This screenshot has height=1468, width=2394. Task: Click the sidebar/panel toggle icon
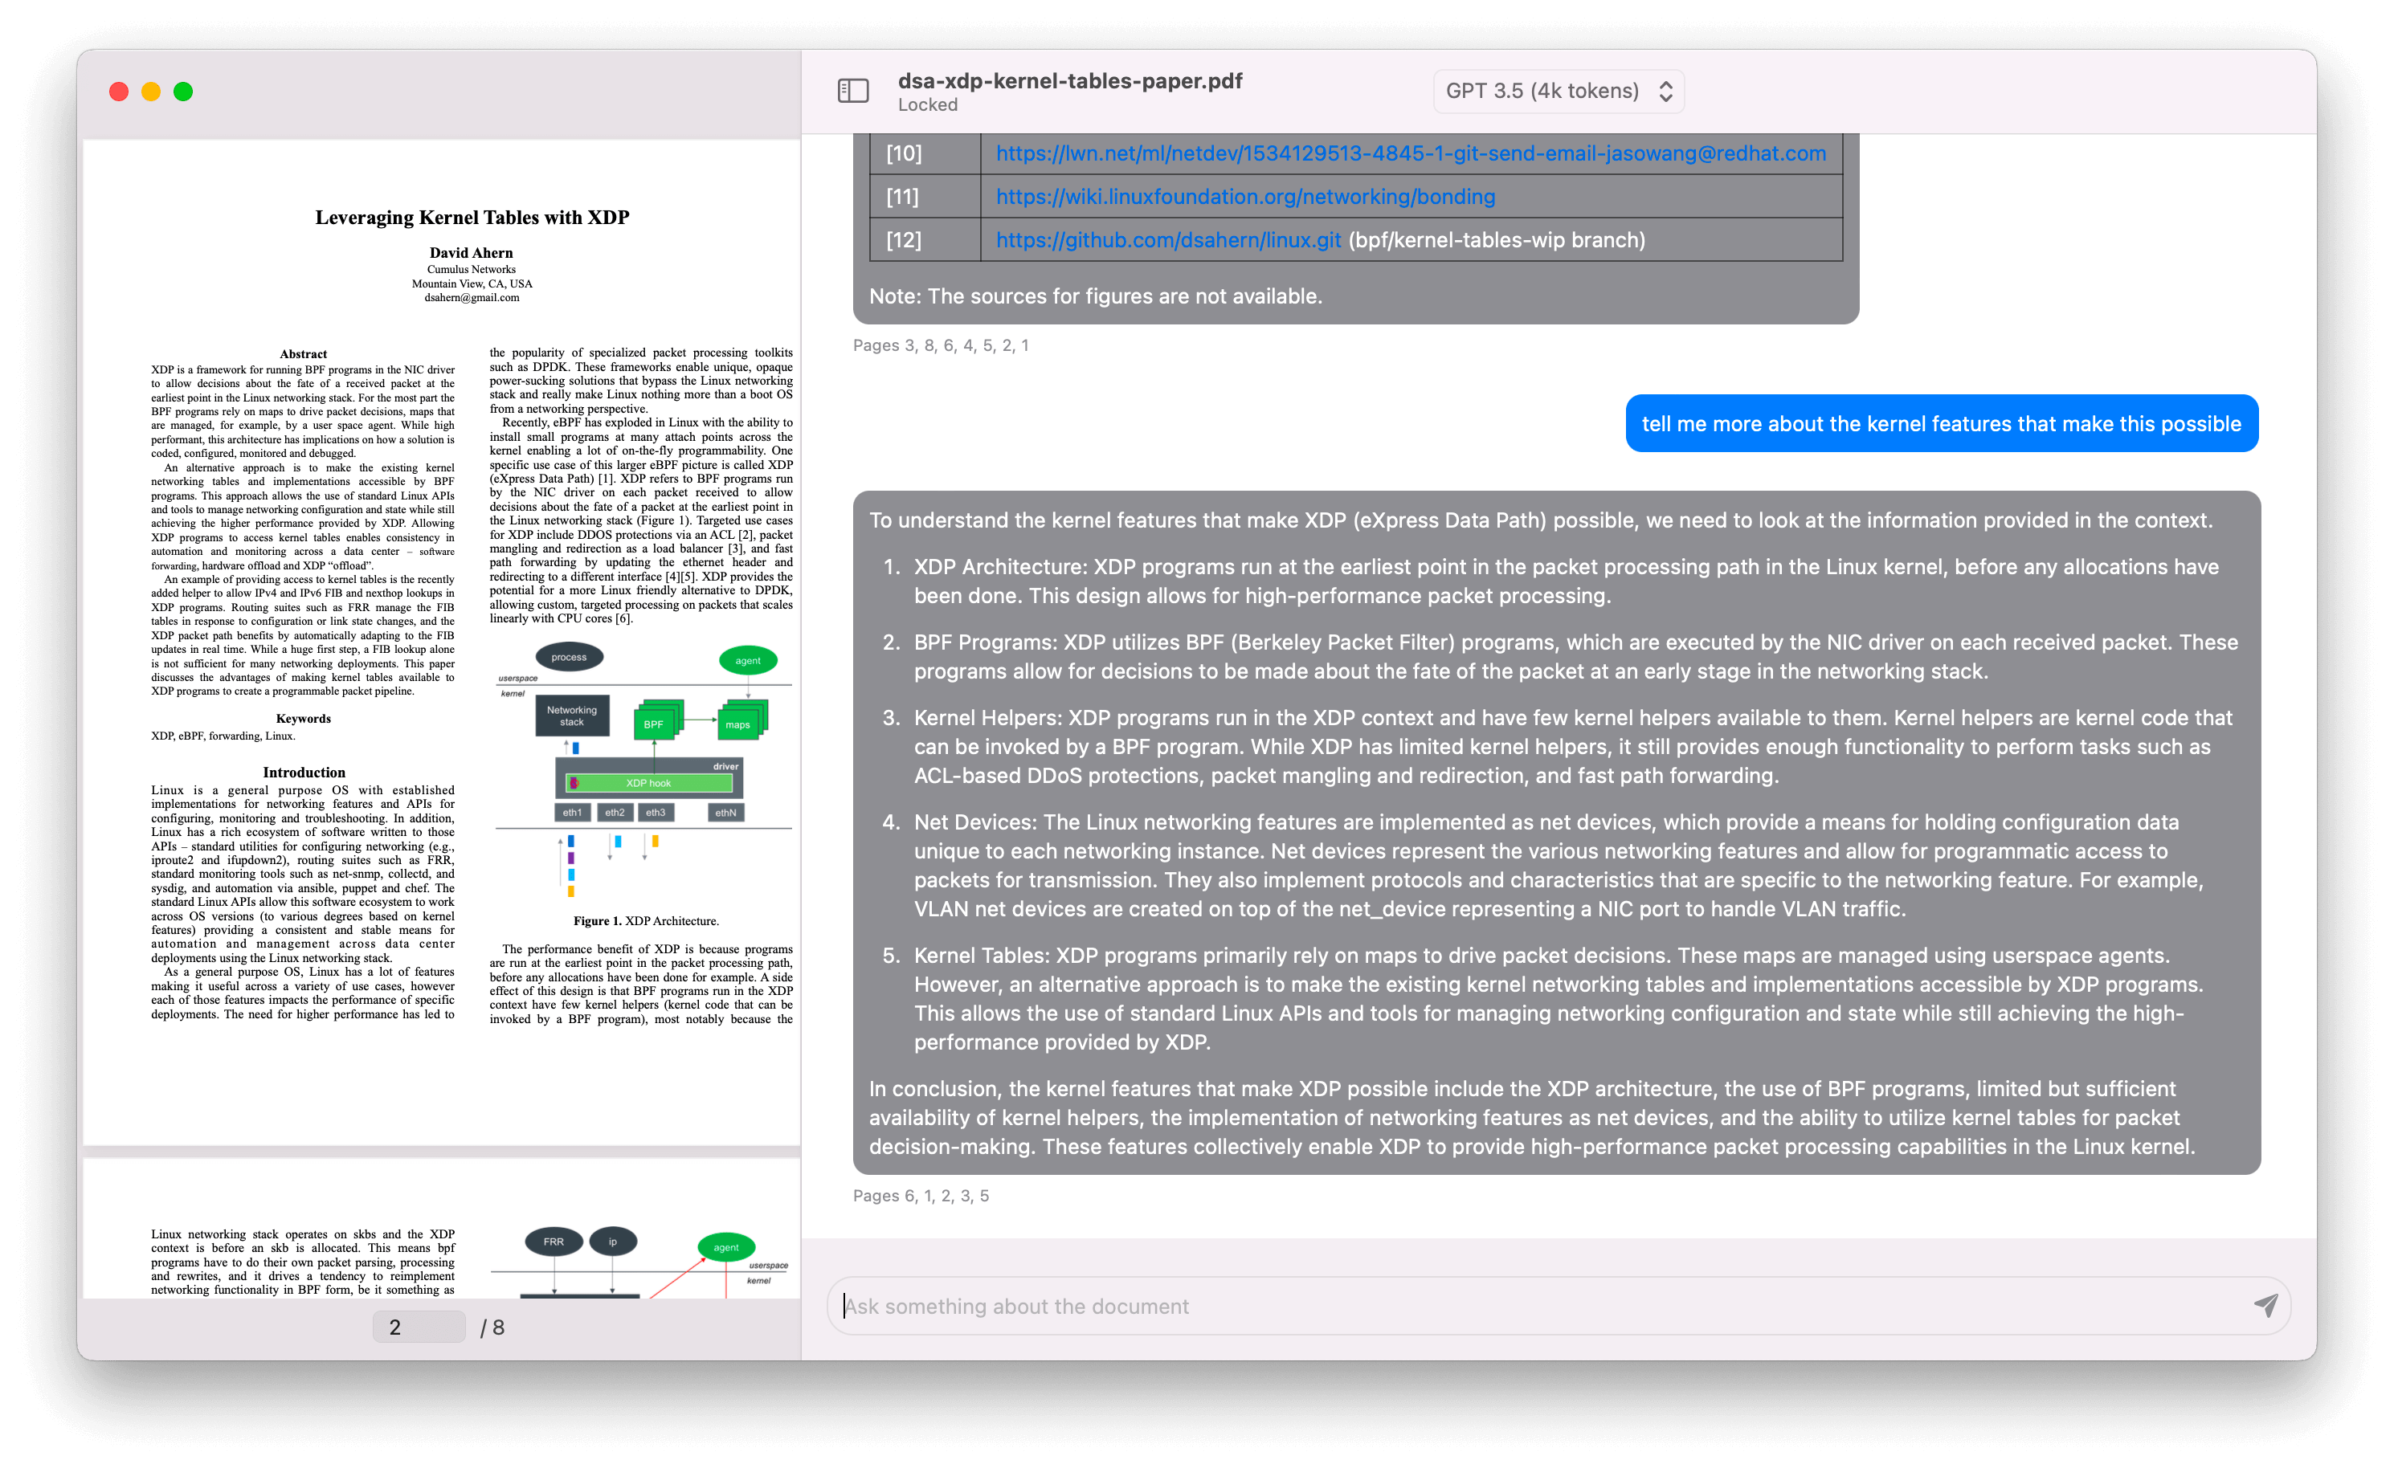(x=853, y=91)
